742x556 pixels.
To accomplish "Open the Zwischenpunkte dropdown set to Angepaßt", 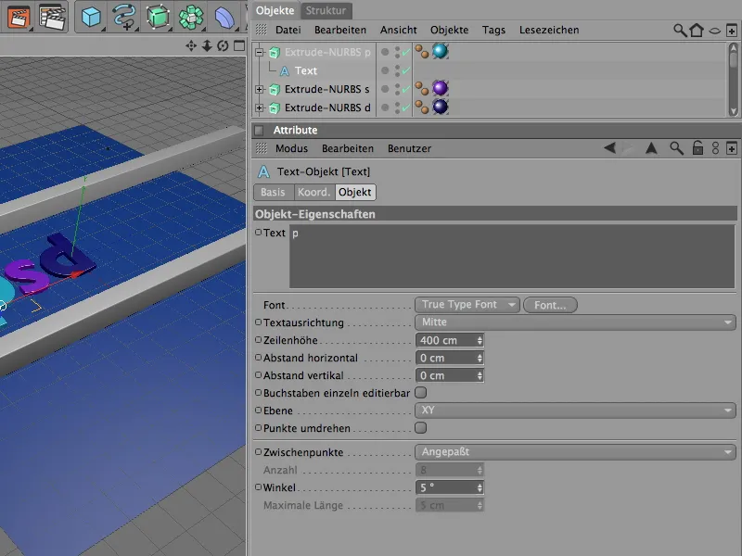I will [574, 452].
